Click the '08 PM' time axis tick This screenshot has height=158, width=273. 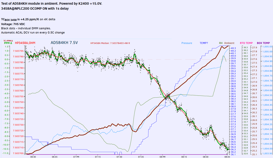click(163, 157)
